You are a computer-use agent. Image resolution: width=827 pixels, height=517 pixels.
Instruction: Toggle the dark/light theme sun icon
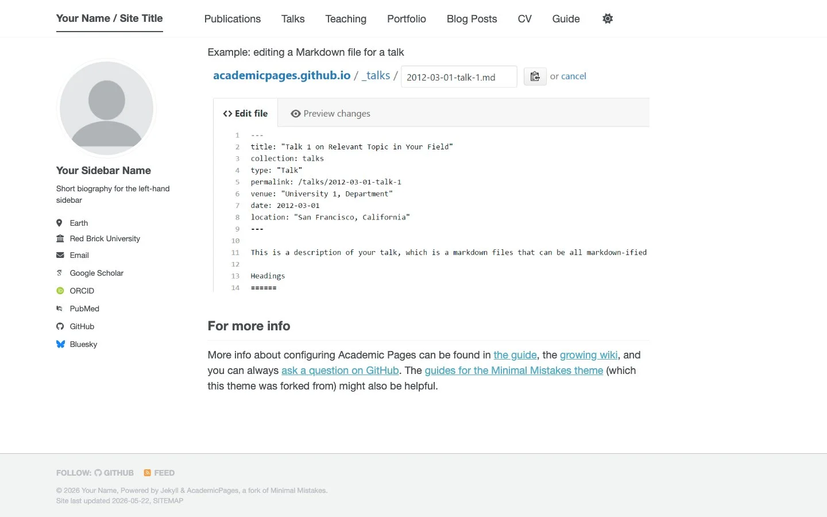click(x=608, y=19)
